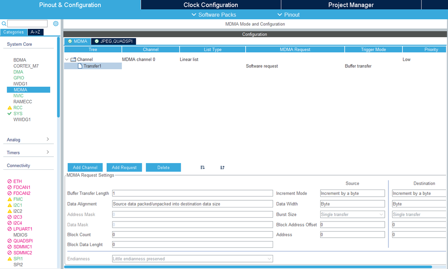Screen dimensions: 448x269
Task: Click the move-up sort icon next to Delete
Action: (222, 168)
